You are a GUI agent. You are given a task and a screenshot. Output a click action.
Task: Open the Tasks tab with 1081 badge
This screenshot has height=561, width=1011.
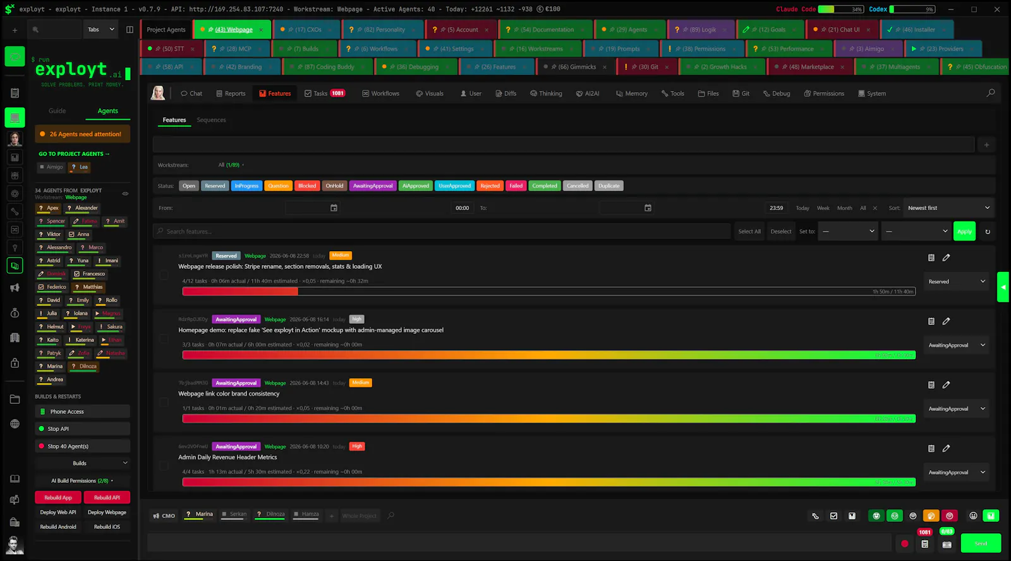click(x=325, y=93)
